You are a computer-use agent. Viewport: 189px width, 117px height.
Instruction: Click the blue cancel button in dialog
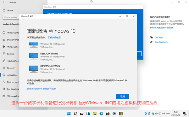(122, 96)
